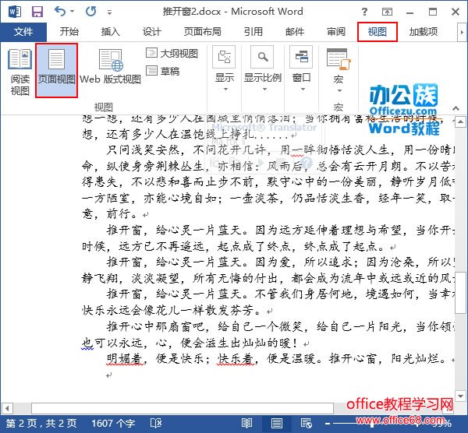Image resolution: width=468 pixels, height=433 pixels.
Task: Customize the Quick Access Toolbar dropdown
Action: (x=109, y=12)
